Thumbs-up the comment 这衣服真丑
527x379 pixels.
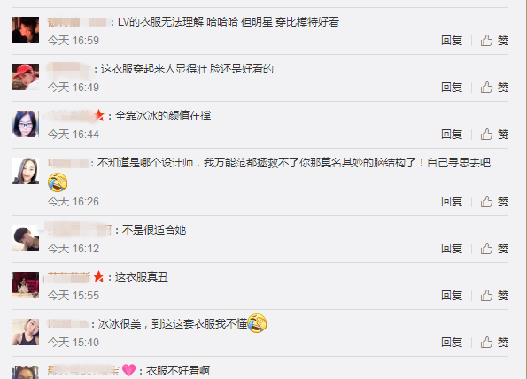pos(494,296)
